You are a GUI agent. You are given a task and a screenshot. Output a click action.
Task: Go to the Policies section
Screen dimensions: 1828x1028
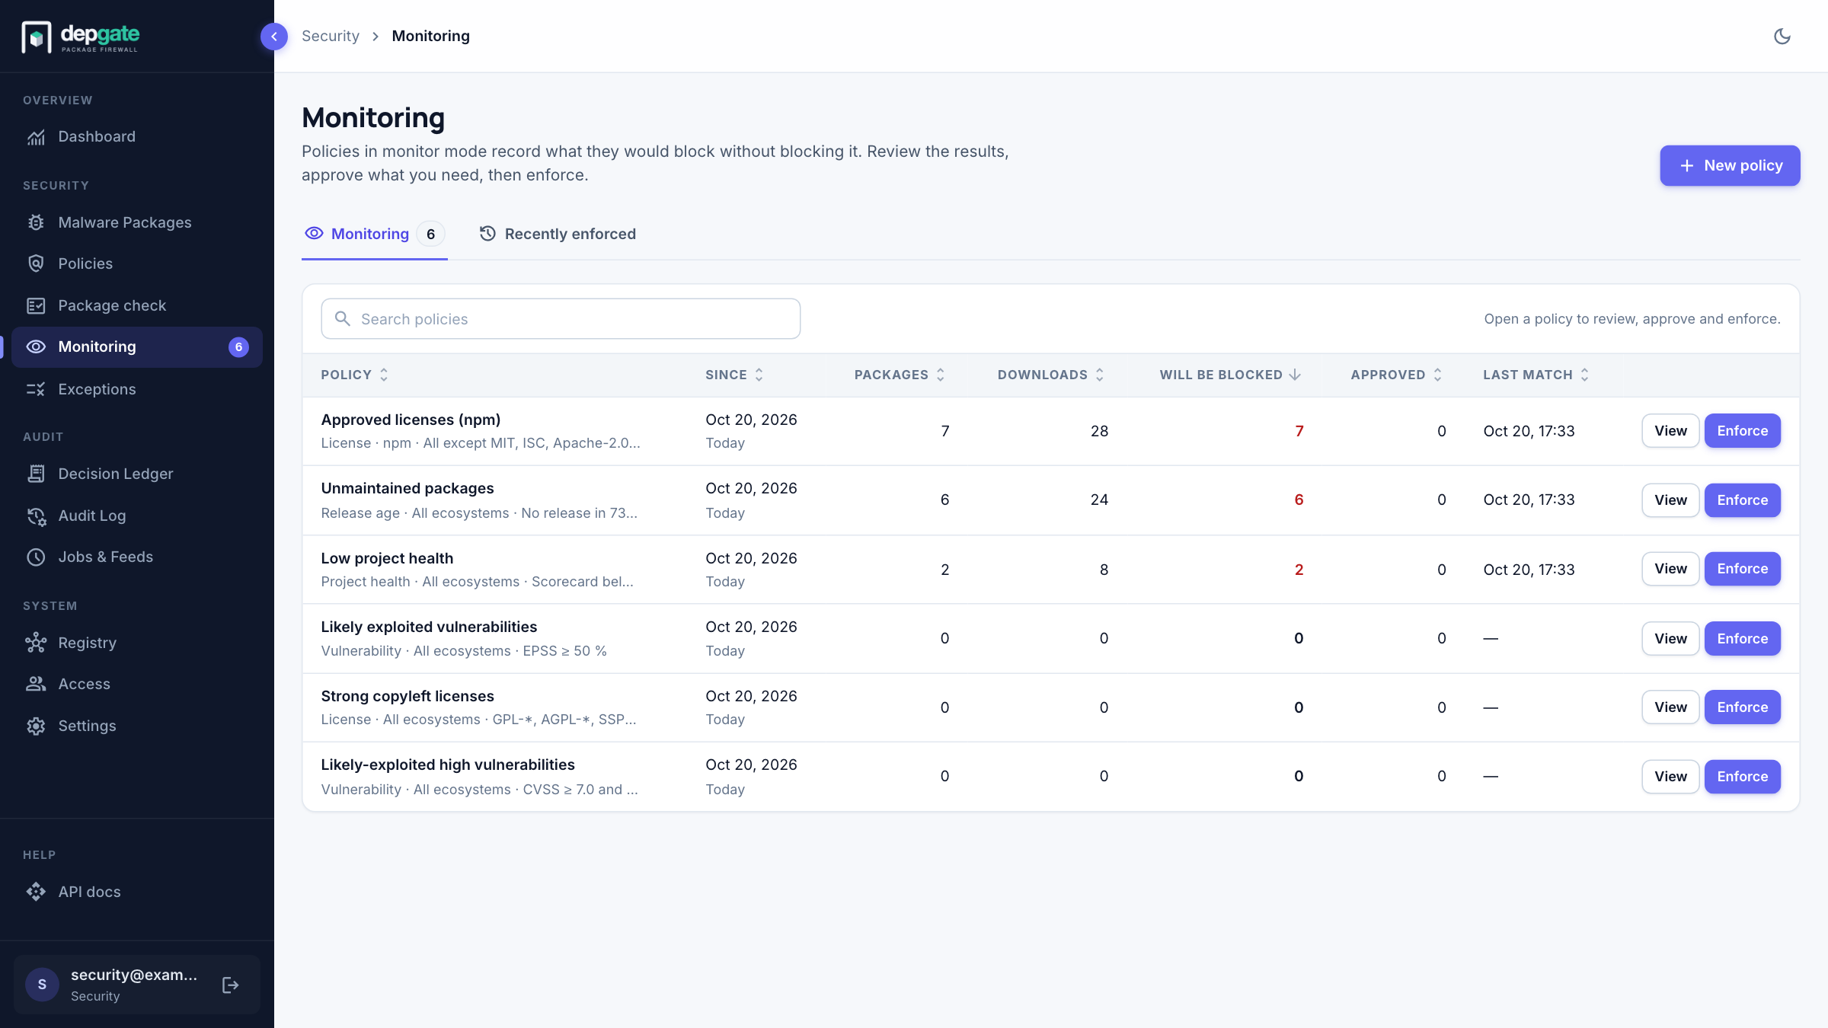[137, 263]
